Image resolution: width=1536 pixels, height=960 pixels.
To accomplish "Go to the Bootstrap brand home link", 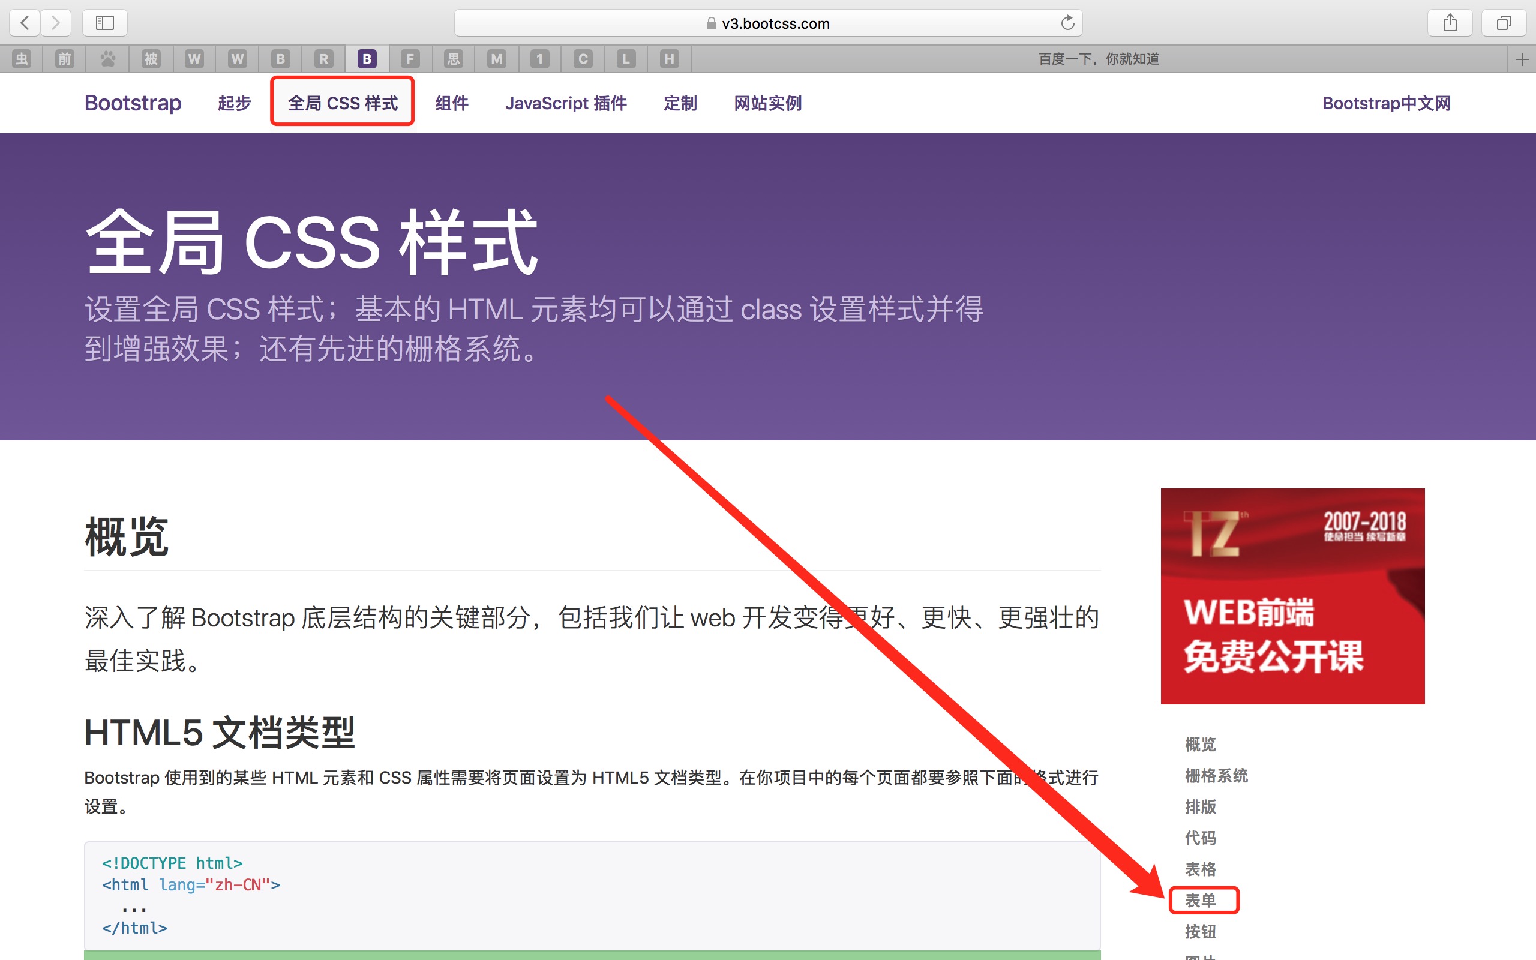I will (x=133, y=103).
